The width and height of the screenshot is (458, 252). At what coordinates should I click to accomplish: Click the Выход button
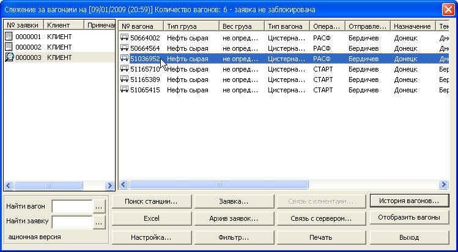pyautogui.click(x=409, y=237)
